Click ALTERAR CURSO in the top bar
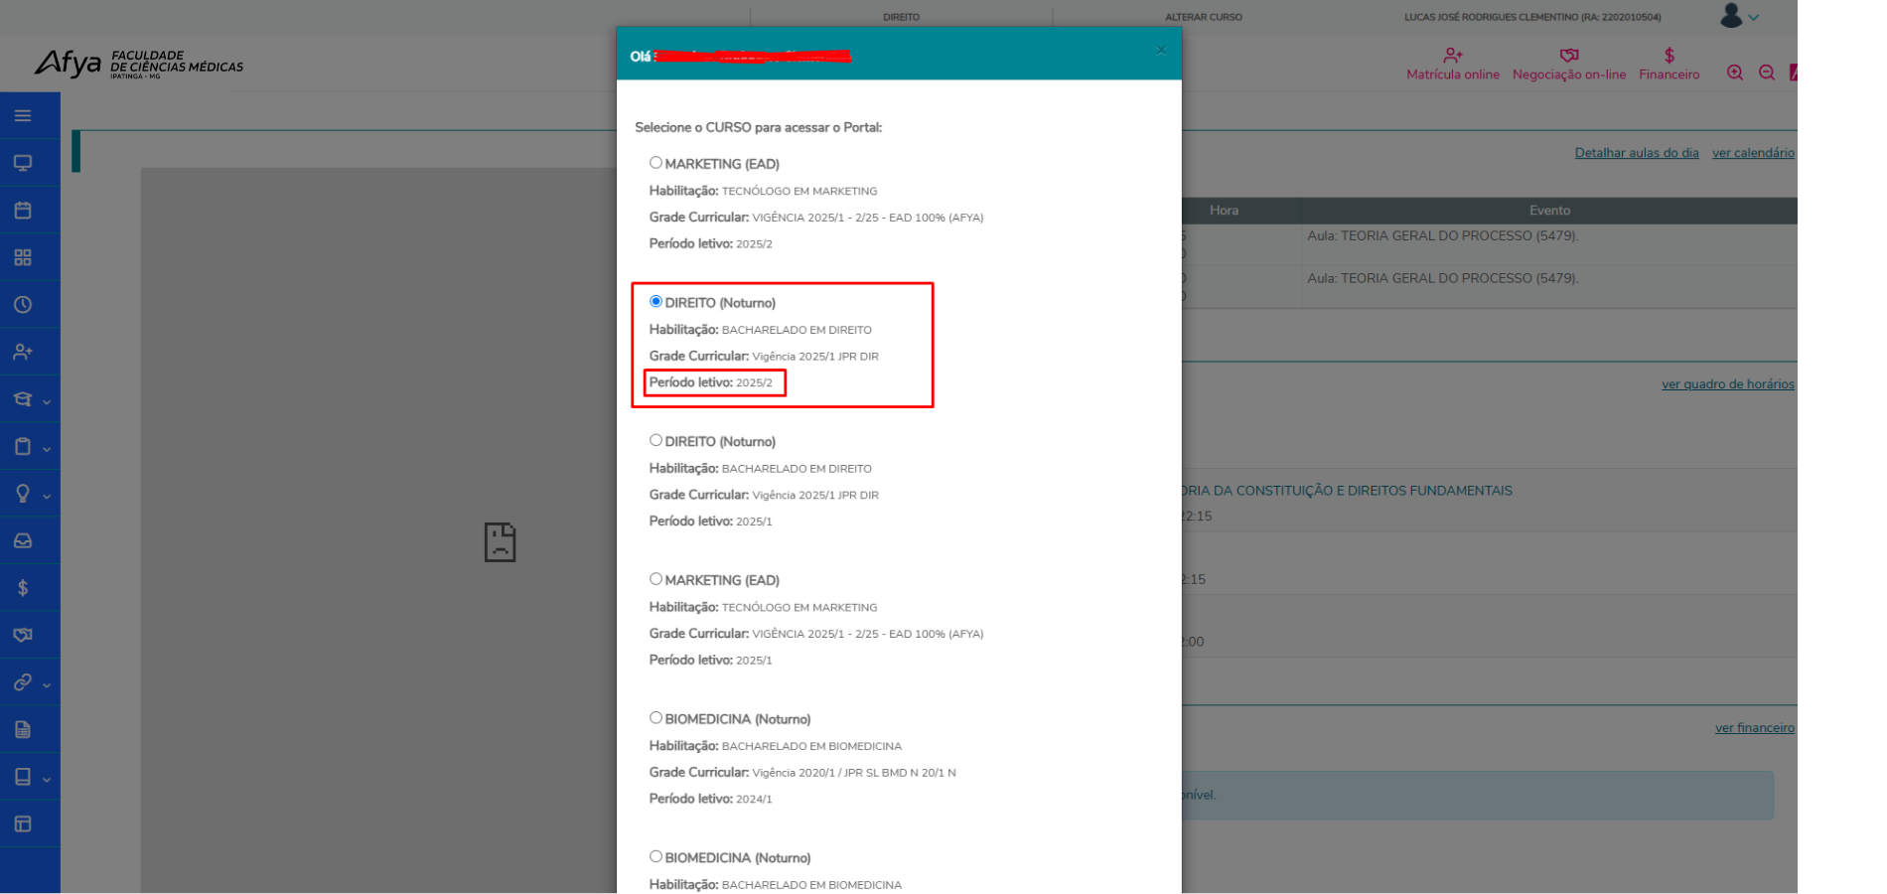 point(1204,17)
